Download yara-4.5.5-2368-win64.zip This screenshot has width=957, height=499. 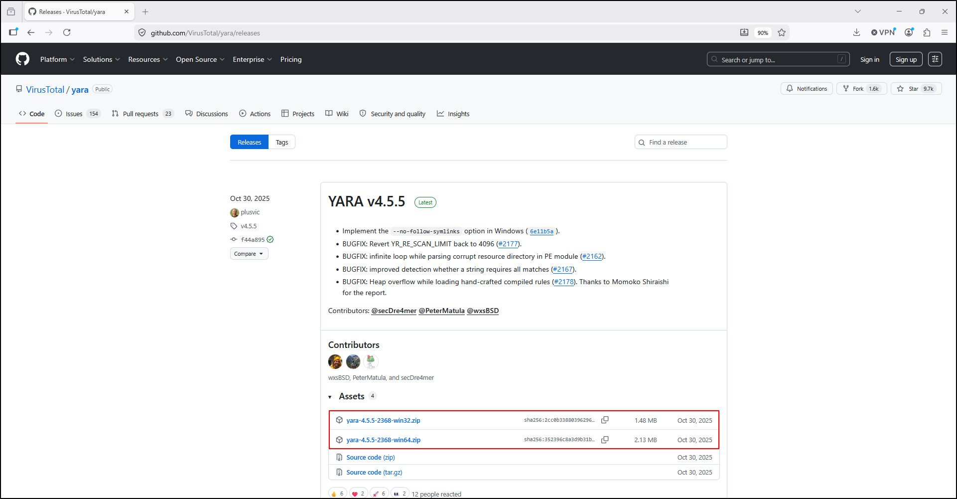point(384,440)
